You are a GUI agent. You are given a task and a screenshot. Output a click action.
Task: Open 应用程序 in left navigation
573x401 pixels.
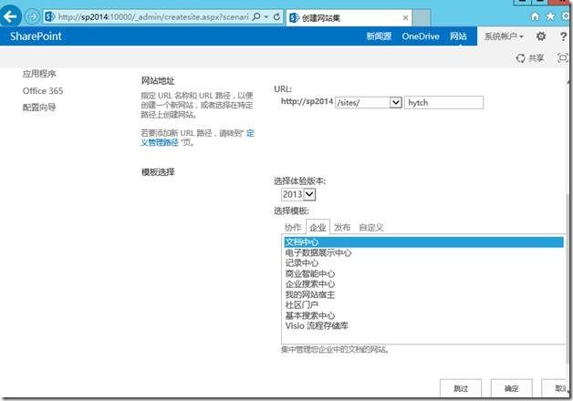[x=39, y=74]
